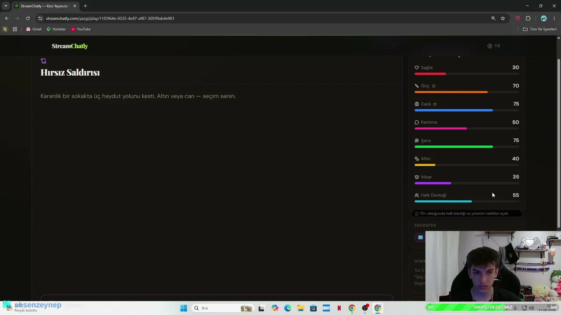Image resolution: width=561 pixels, height=315 pixels.
Task: Click the 70+ halk liderliği hint text
Action: coord(464,213)
